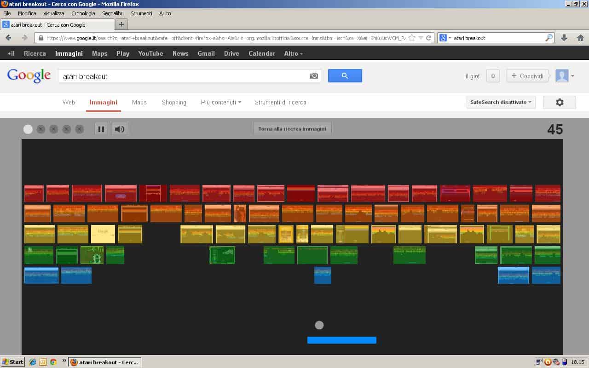Expand the Più contenuti dropdown
The height and width of the screenshot is (368, 589).
(221, 103)
